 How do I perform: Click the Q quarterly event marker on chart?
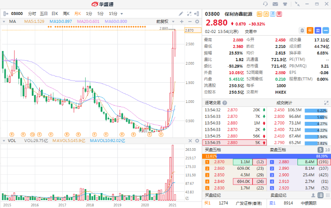pyautogui.click(x=32, y=135)
